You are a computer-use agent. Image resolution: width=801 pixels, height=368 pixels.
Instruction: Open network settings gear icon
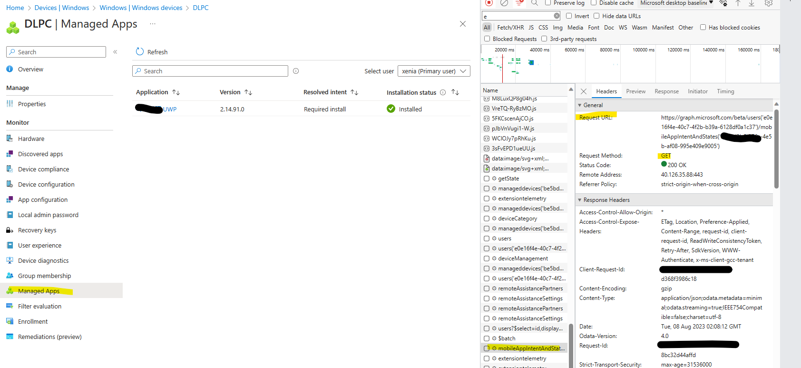[x=768, y=3]
